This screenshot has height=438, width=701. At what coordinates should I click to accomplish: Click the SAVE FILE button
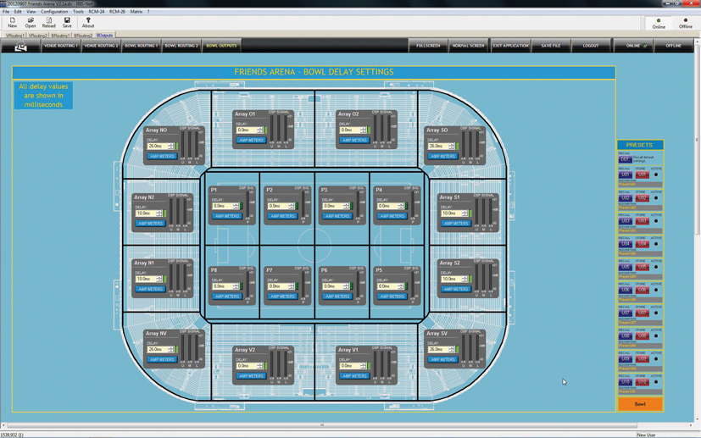point(550,46)
